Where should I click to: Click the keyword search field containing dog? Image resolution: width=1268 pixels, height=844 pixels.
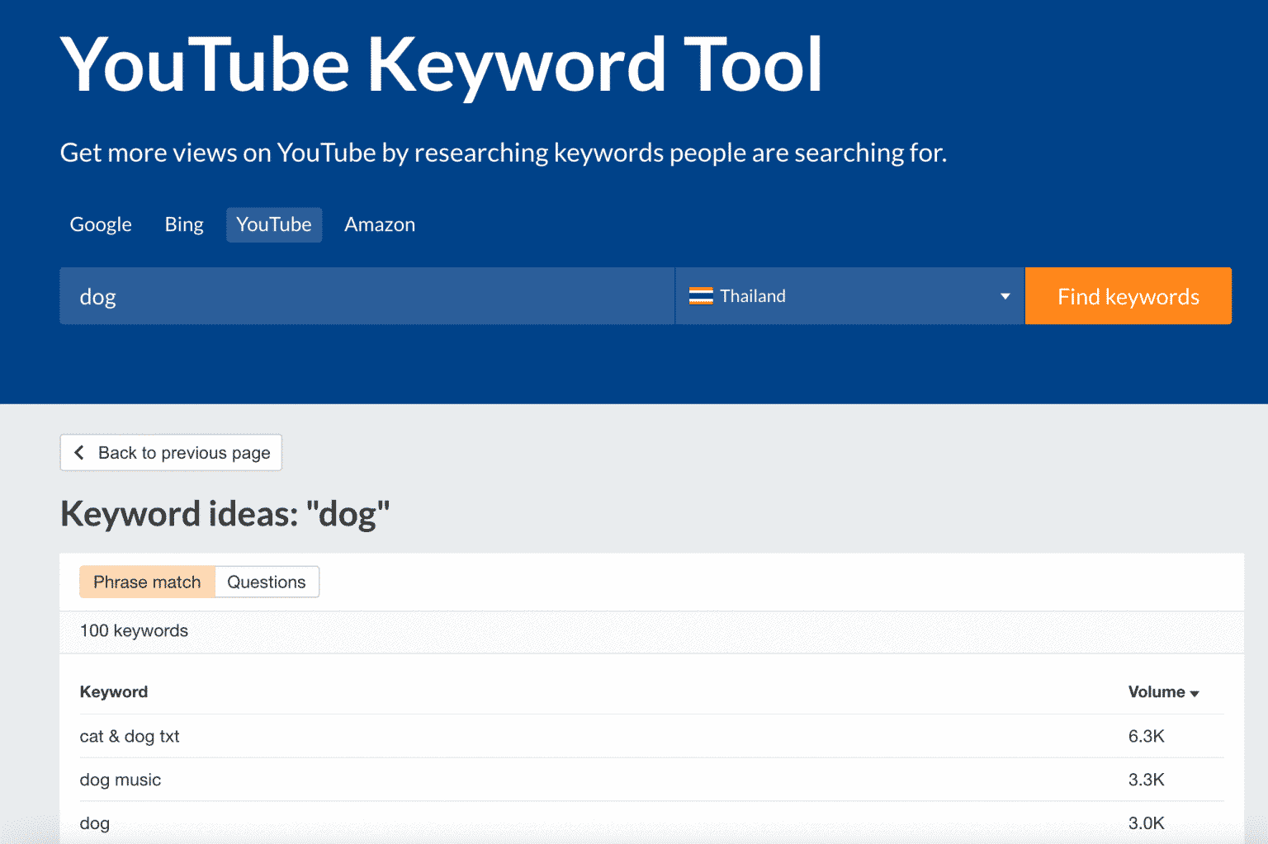pos(367,296)
